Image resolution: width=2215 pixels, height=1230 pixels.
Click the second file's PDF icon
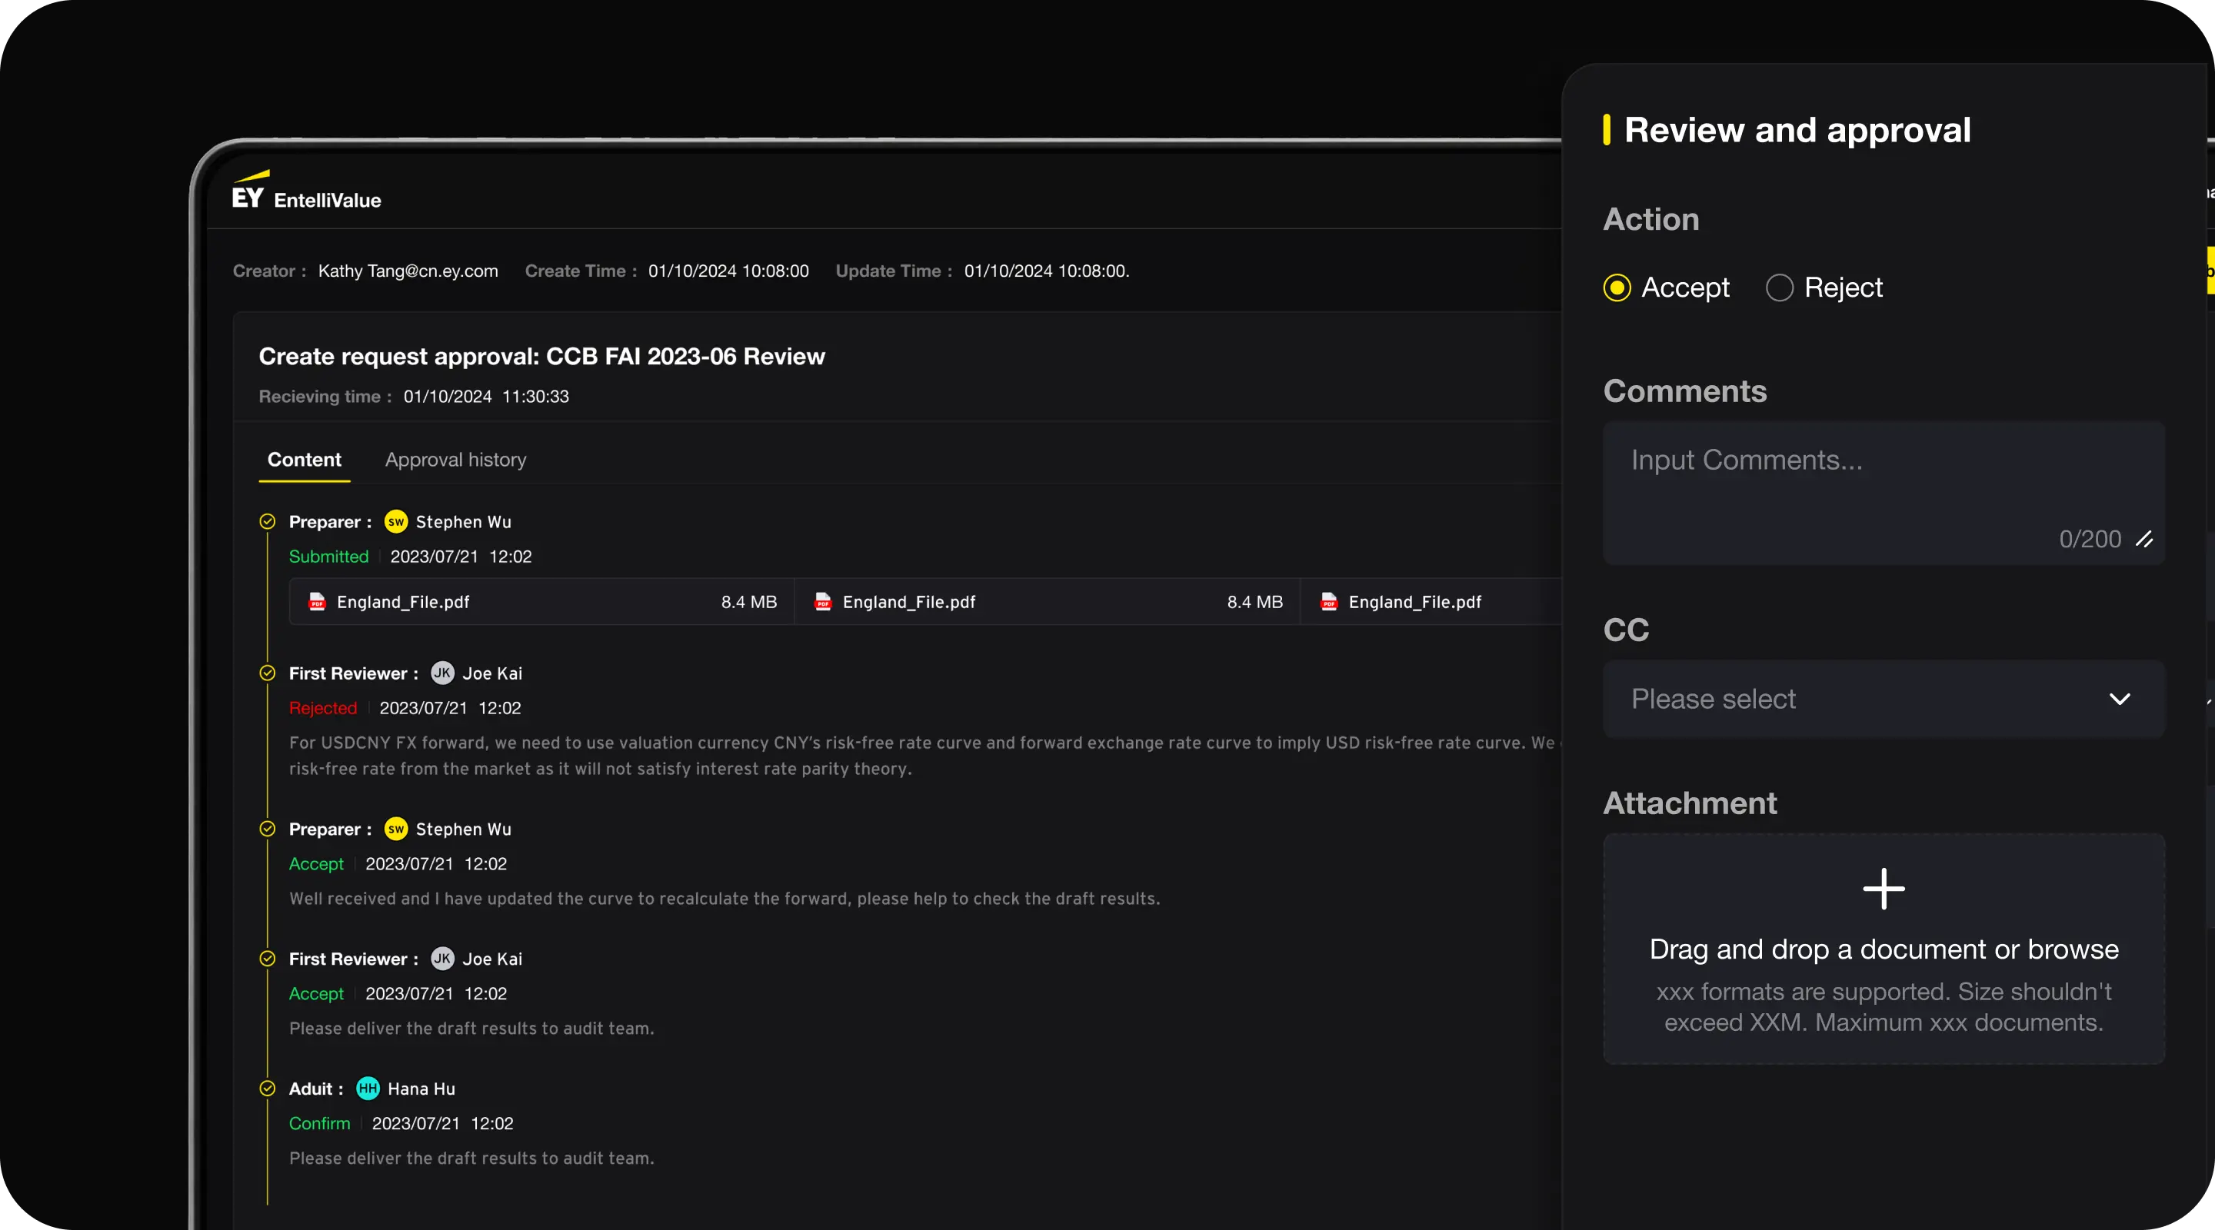823,602
